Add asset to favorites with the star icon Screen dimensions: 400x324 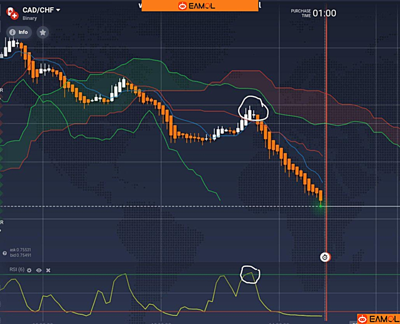[x=43, y=32]
